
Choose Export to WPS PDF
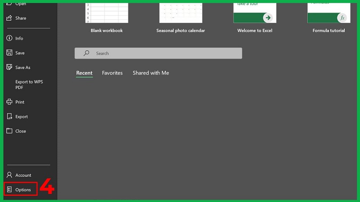[x=29, y=84]
